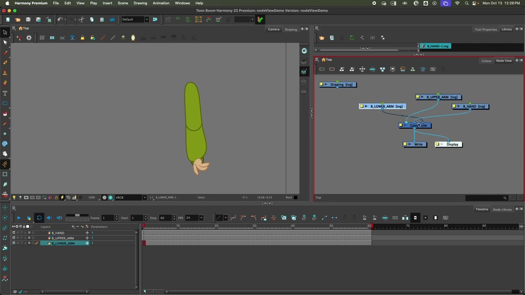
Task: Select the B_LOWER_ARM [tvg] node
Action: [x=382, y=107]
